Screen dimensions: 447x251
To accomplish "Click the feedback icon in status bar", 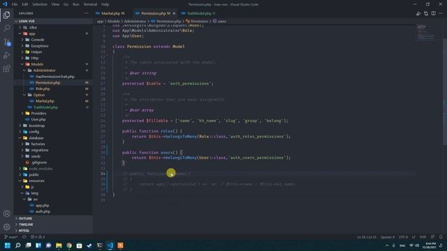I will [433, 237].
